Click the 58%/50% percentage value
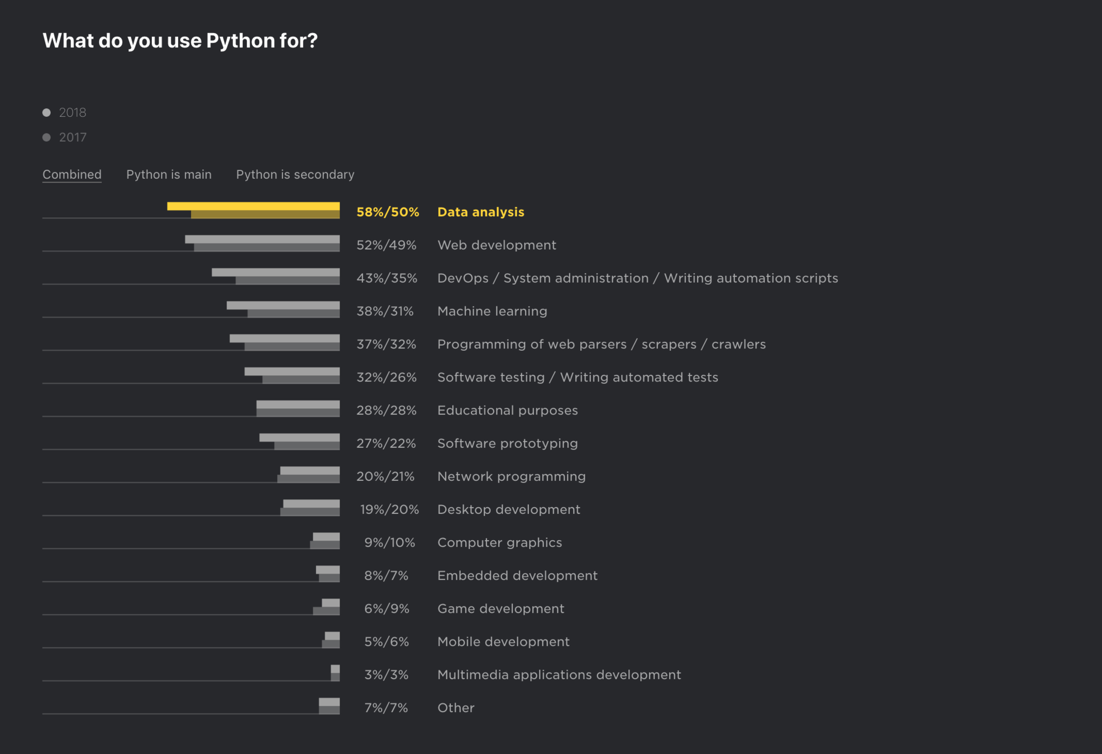The height and width of the screenshot is (754, 1102). click(x=388, y=212)
